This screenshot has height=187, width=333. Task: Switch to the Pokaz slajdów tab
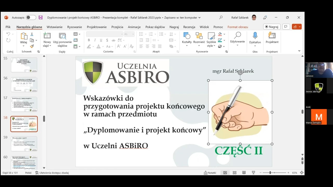pos(155,27)
